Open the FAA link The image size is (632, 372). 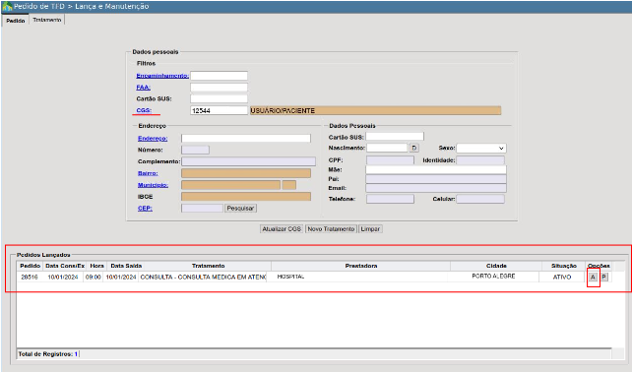point(143,87)
